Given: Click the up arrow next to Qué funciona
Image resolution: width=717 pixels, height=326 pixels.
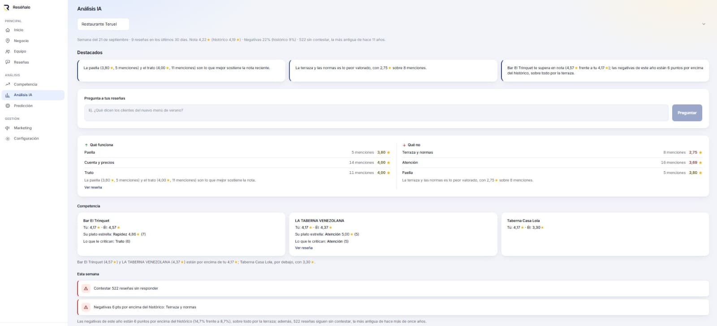Looking at the screenshot, I should (x=86, y=145).
